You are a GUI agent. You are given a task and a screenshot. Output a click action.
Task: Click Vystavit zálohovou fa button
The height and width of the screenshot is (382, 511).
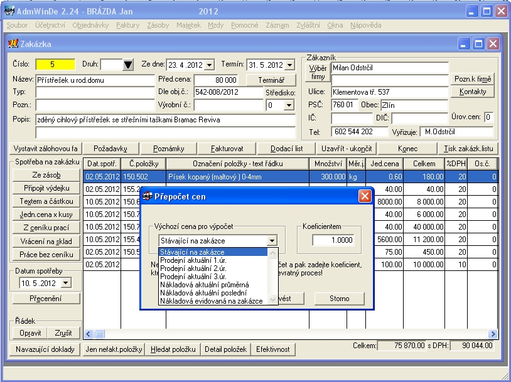point(46,149)
